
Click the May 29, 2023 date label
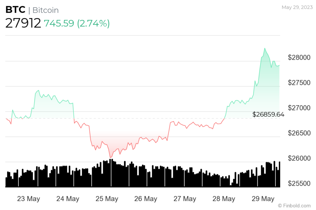[x=297, y=7]
